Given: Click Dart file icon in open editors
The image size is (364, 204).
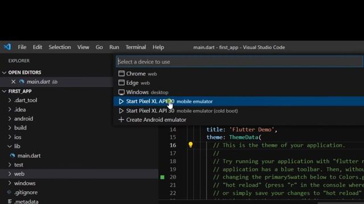Looking at the screenshot, I should click(x=22, y=82).
